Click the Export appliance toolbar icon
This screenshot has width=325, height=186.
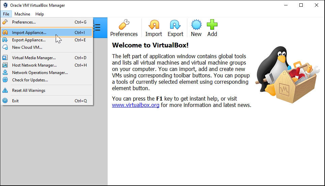click(175, 25)
